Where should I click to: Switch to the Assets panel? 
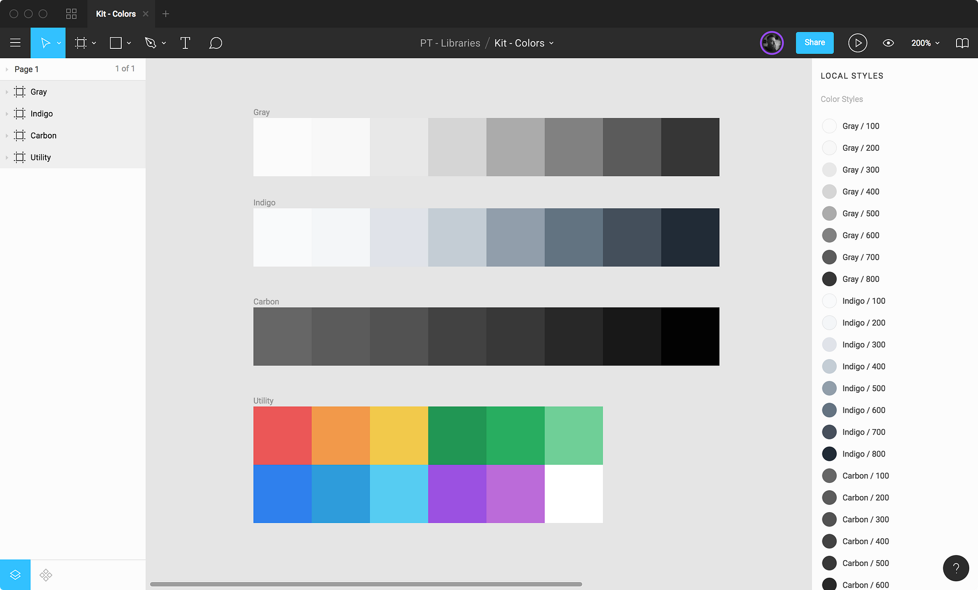click(45, 574)
